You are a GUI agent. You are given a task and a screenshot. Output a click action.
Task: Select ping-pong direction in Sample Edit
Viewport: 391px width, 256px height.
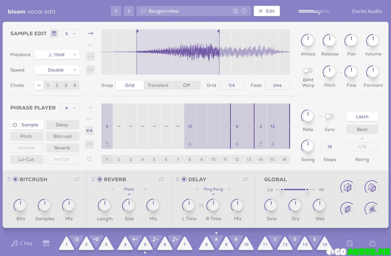click(90, 56)
